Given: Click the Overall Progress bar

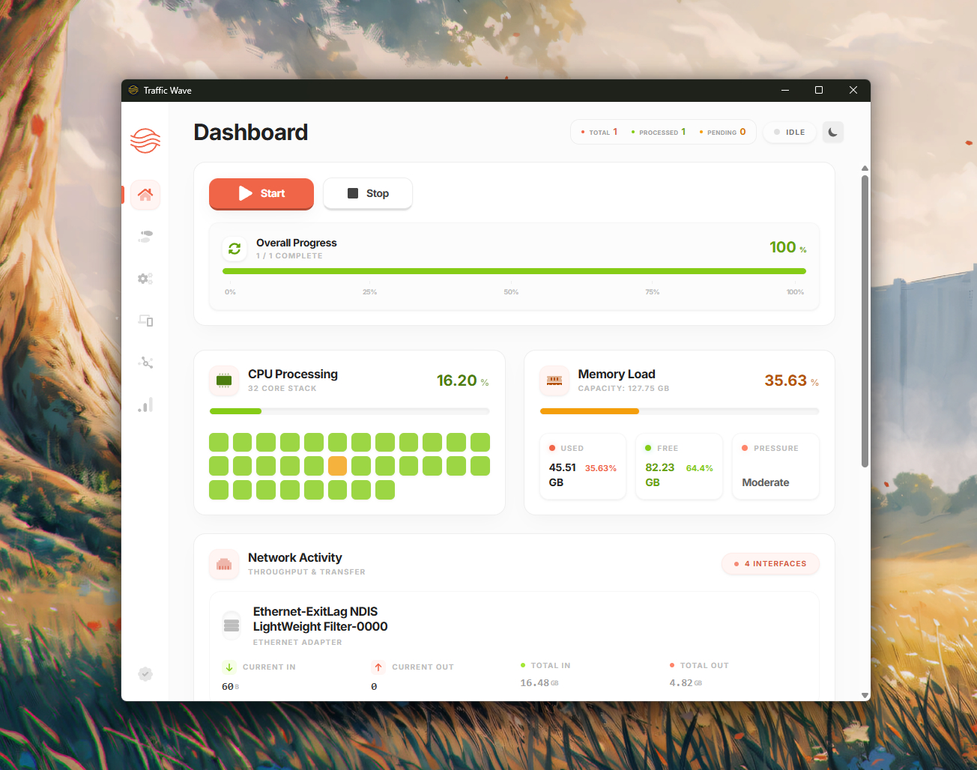Looking at the screenshot, I should coord(514,271).
